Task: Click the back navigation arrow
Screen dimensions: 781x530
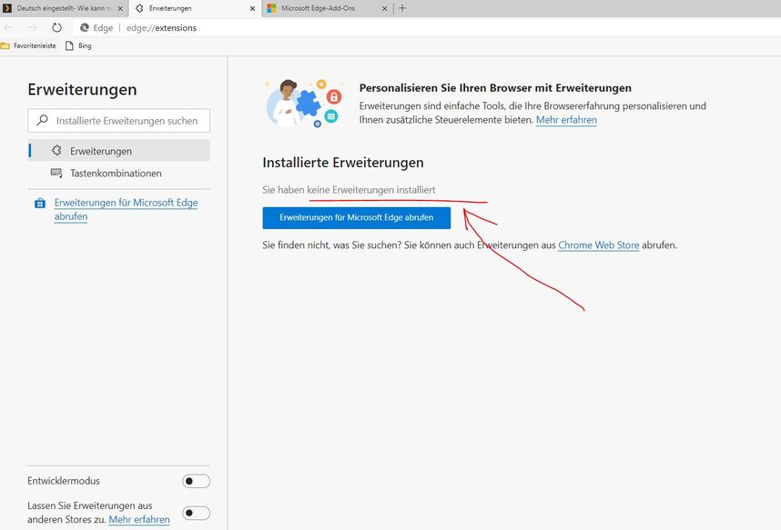Action: coord(8,28)
